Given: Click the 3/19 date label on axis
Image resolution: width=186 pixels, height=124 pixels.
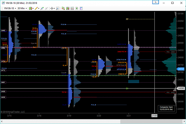Looking at the screenshot, I should coord(69,116).
